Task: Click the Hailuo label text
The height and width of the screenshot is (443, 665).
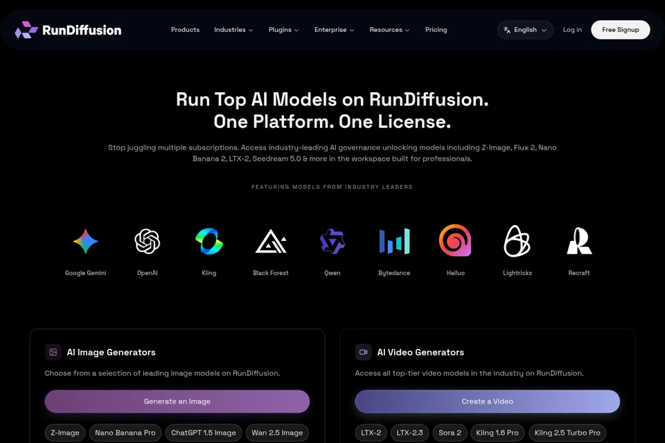Action: pos(456,273)
